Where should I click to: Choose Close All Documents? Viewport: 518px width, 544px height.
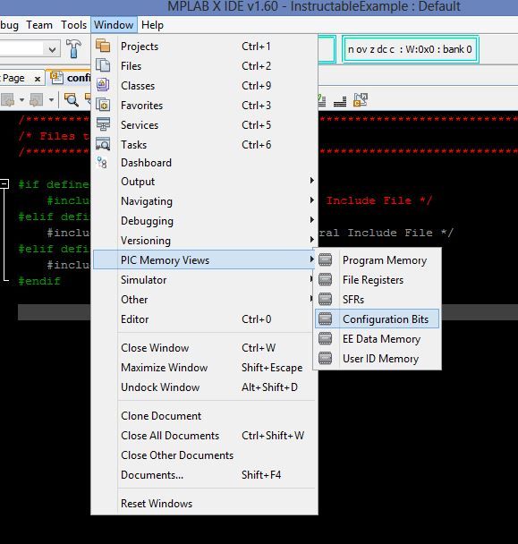click(205, 435)
